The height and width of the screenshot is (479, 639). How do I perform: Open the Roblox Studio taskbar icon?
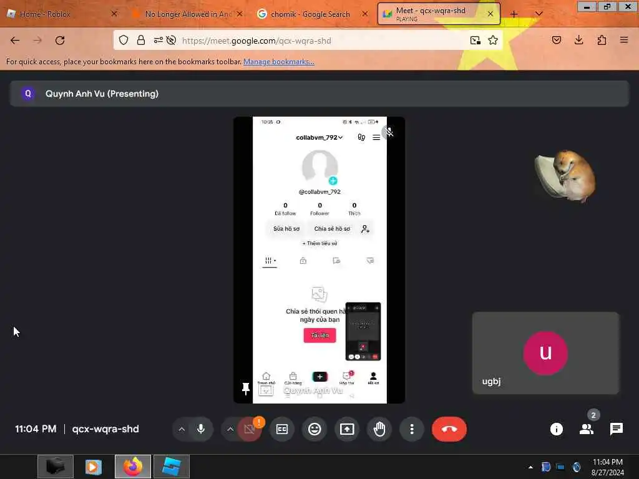[x=172, y=467]
